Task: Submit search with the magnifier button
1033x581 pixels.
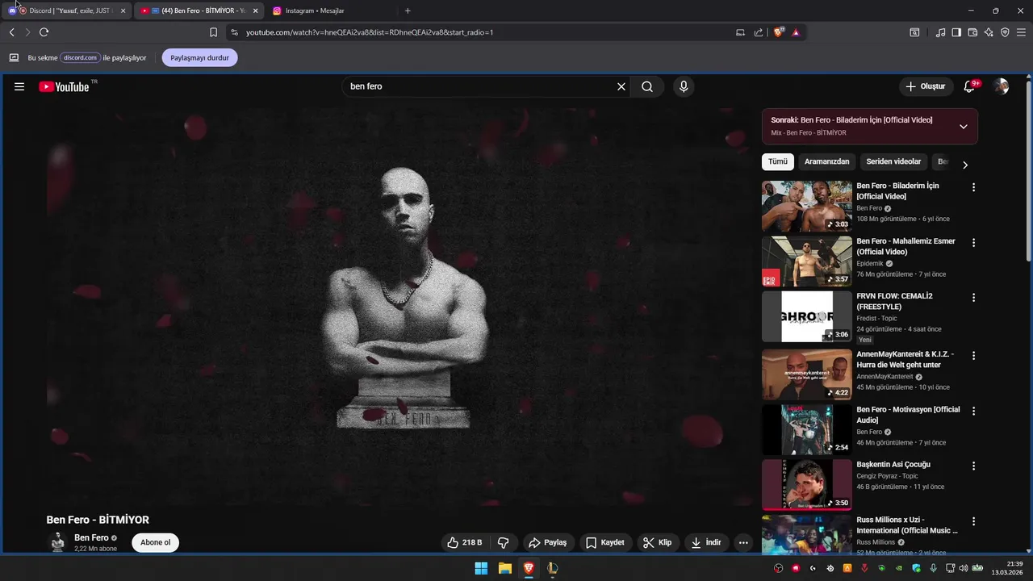Action: tap(647, 86)
